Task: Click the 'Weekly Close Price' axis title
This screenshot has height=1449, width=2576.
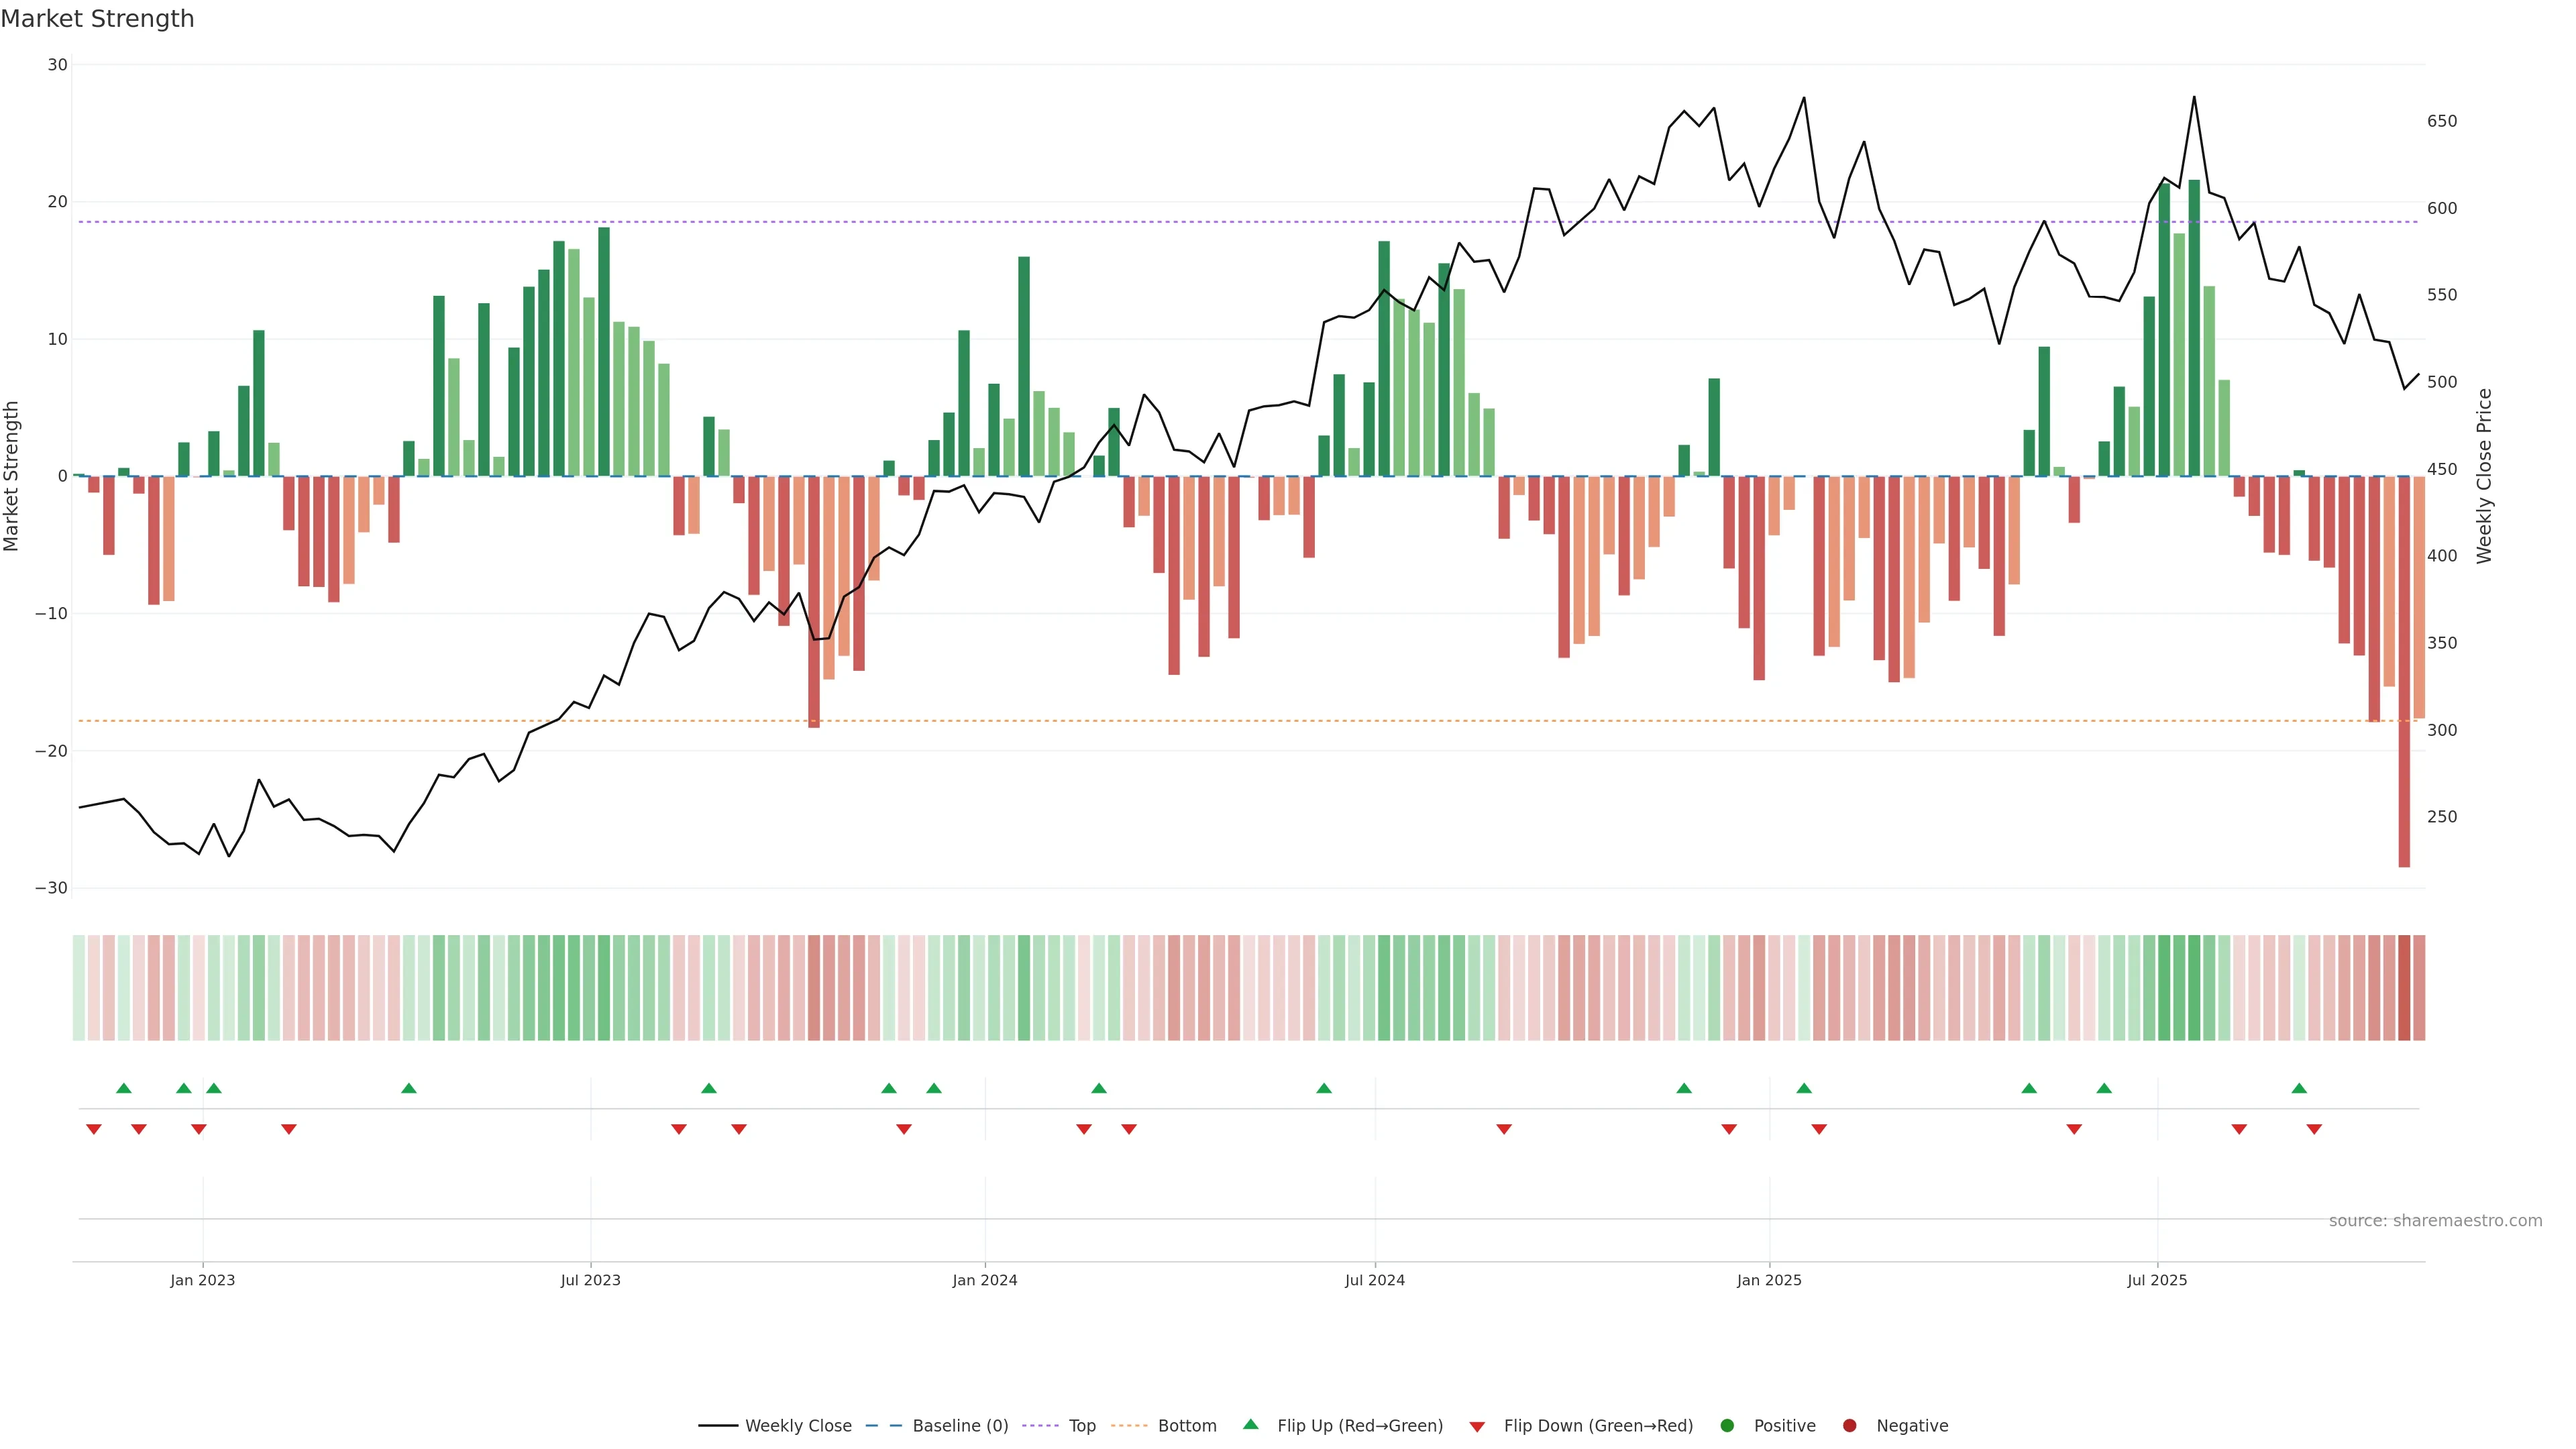Action: (2484, 476)
